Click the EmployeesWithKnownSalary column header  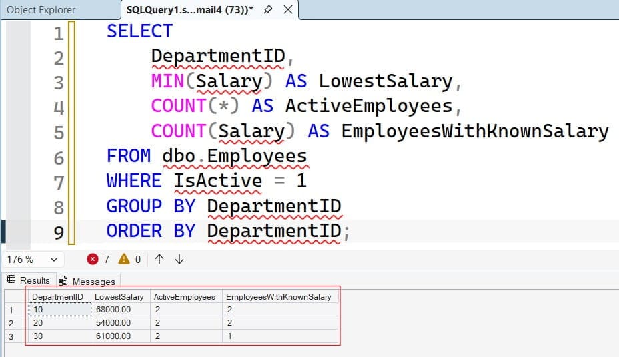[280, 296]
